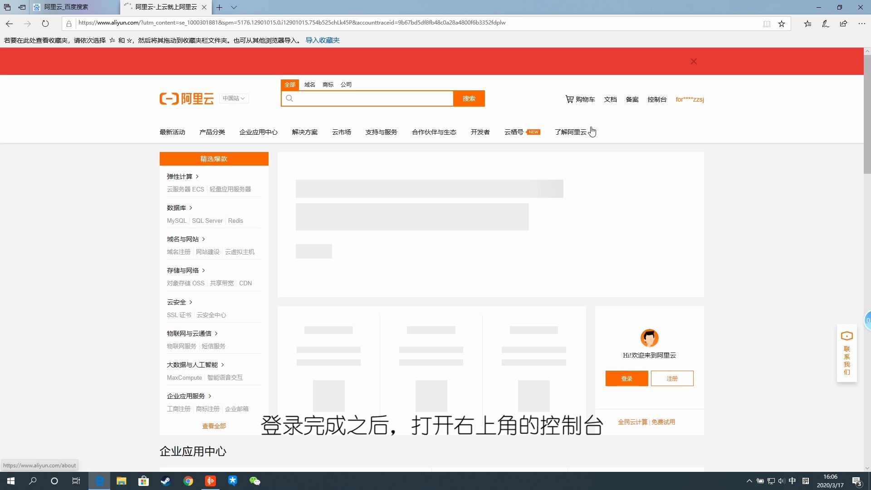This screenshot has height=490, width=871.
Task: Select the 商标 search tab
Action: tap(328, 84)
